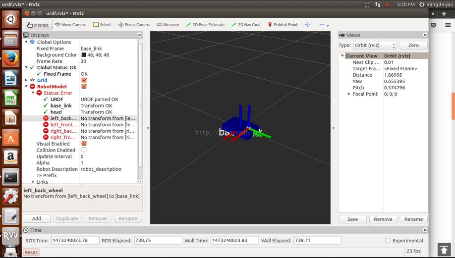The height and width of the screenshot is (258, 455).
Task: Open the Ubuntu dash home icon
Action: click(11, 19)
